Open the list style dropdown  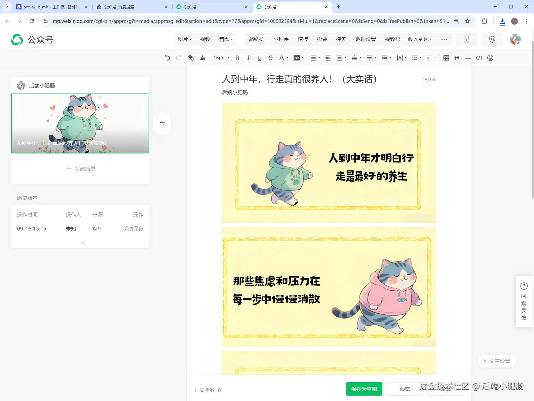pos(416,58)
